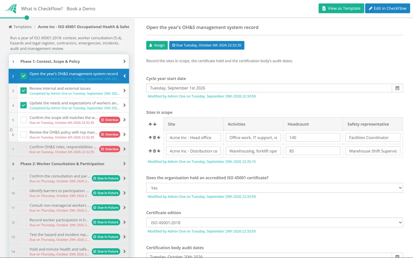Click the Cycle year start date field

pos(269,88)
